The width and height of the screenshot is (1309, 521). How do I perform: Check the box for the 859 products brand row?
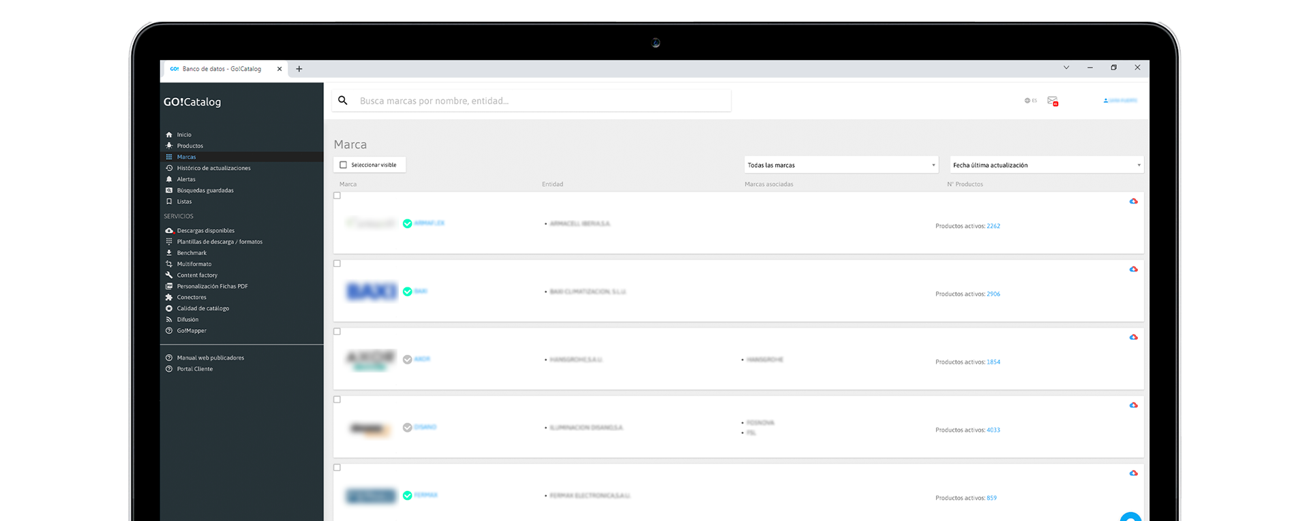pyautogui.click(x=337, y=468)
